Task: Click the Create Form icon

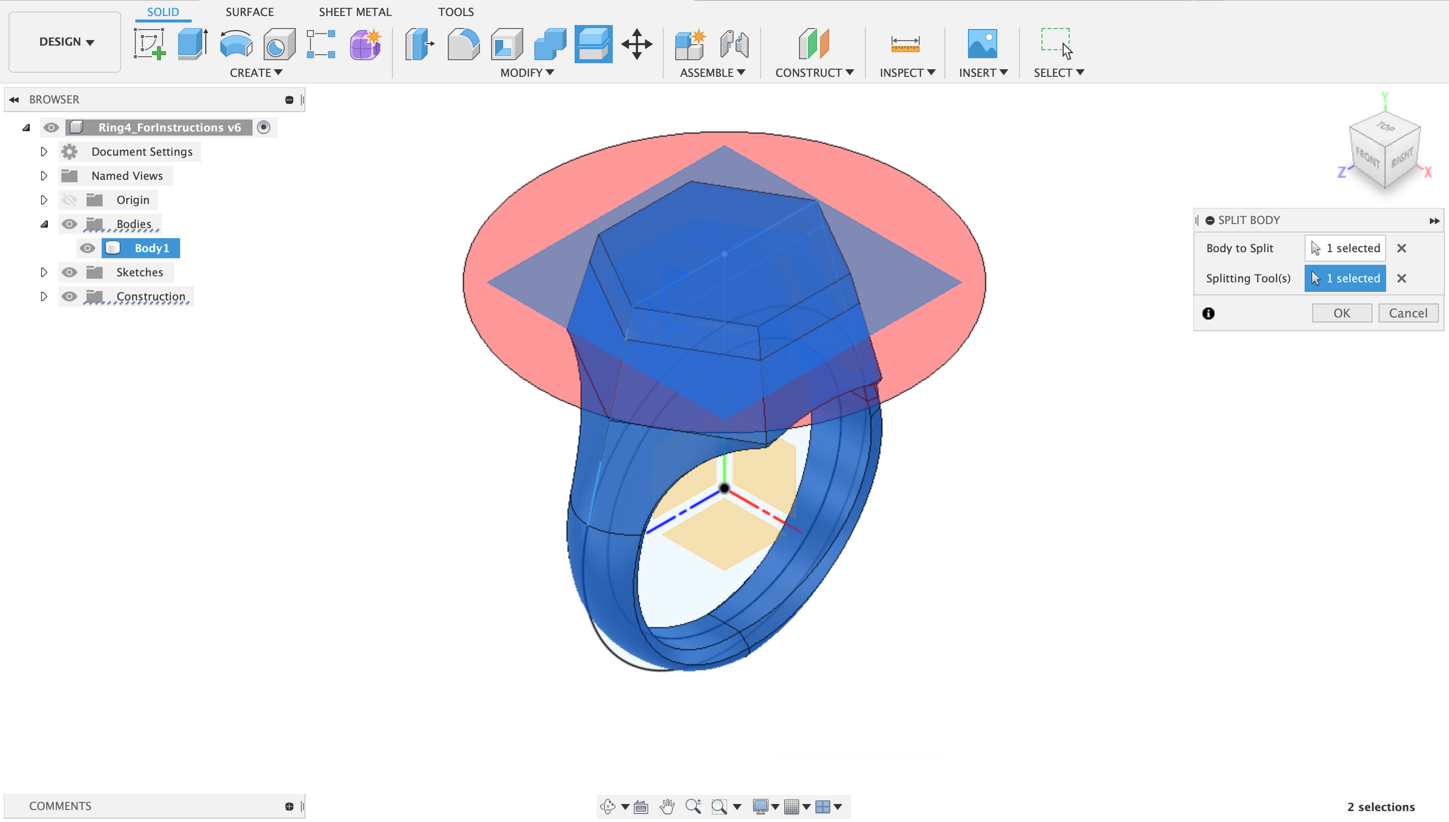Action: click(x=365, y=43)
